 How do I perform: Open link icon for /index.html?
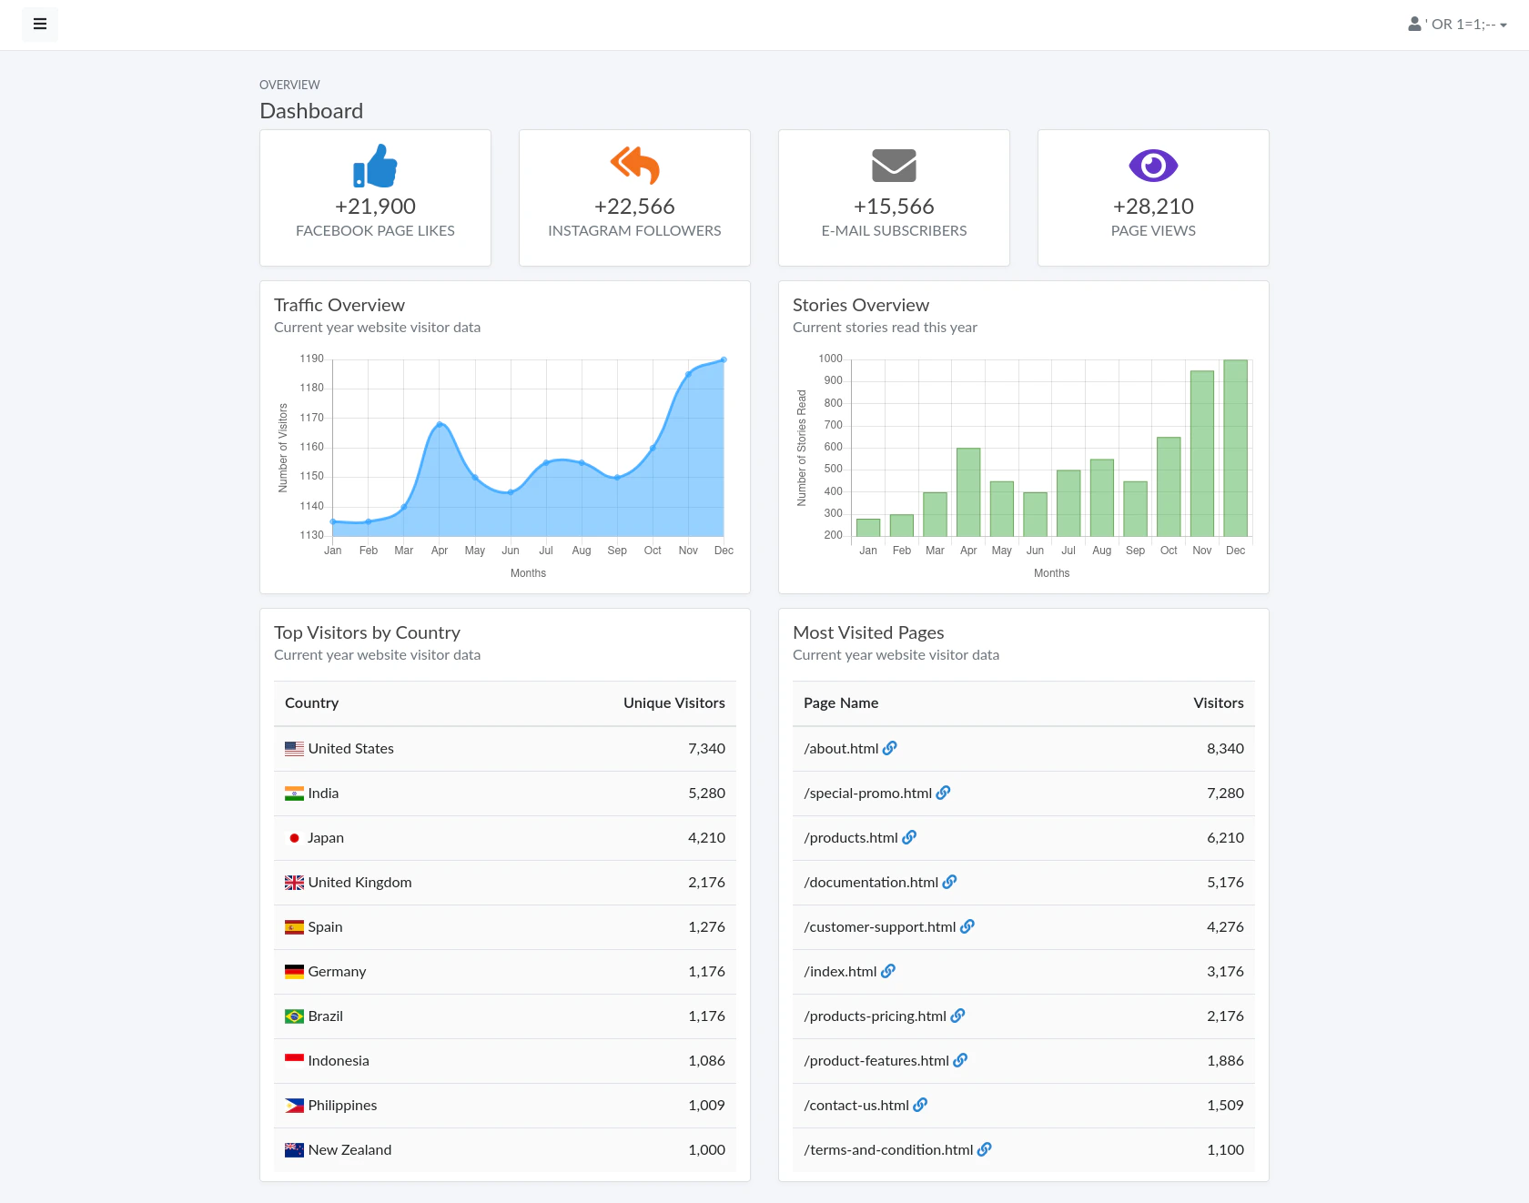(888, 971)
